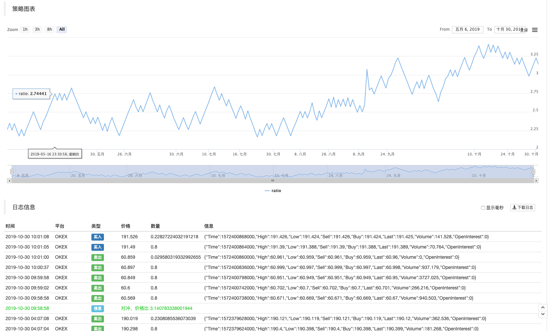
Task: Click the blue 信息 tag
Action: pos(98,309)
